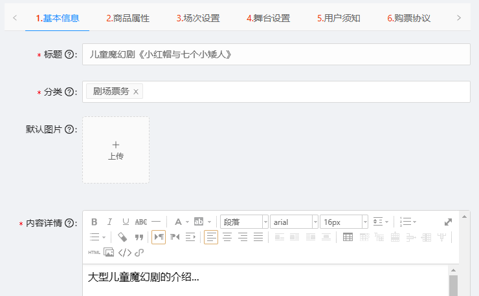Apply background highlight with the ab icon
The image size is (479, 296).
point(199,222)
